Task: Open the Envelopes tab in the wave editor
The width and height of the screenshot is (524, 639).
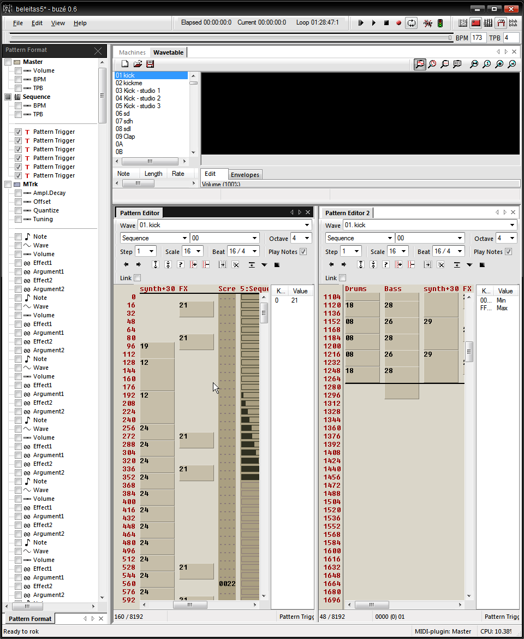Action: [245, 175]
